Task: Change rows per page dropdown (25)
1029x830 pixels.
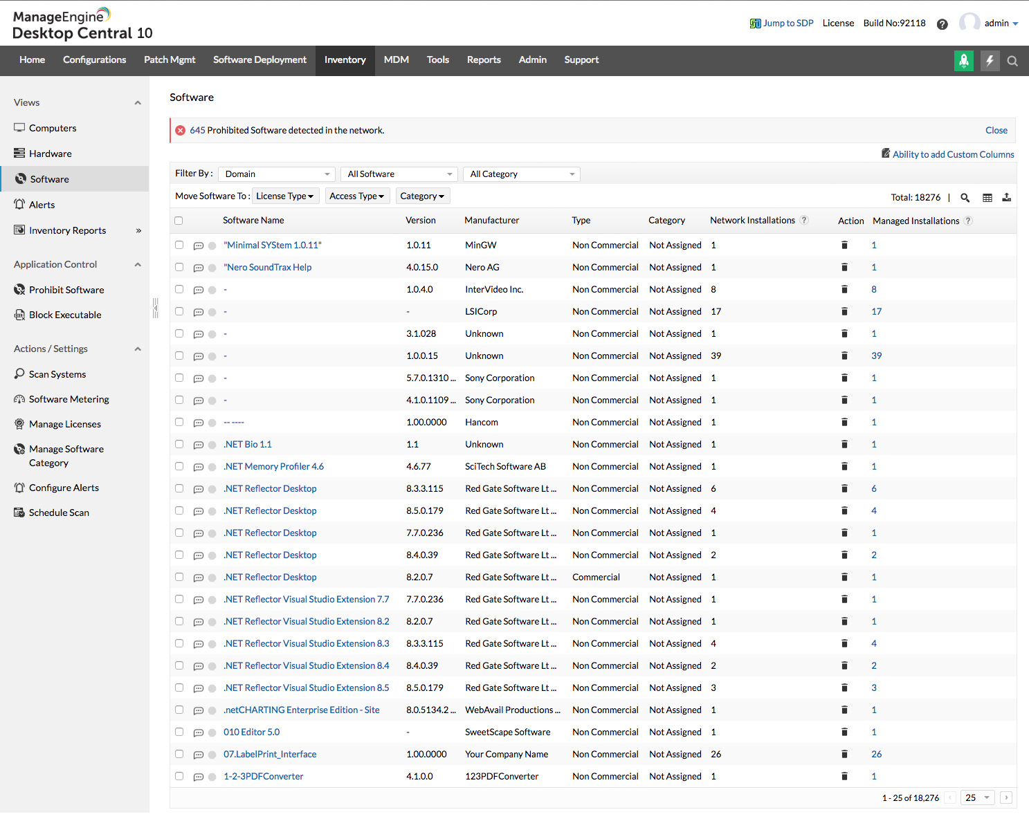Action: click(978, 797)
